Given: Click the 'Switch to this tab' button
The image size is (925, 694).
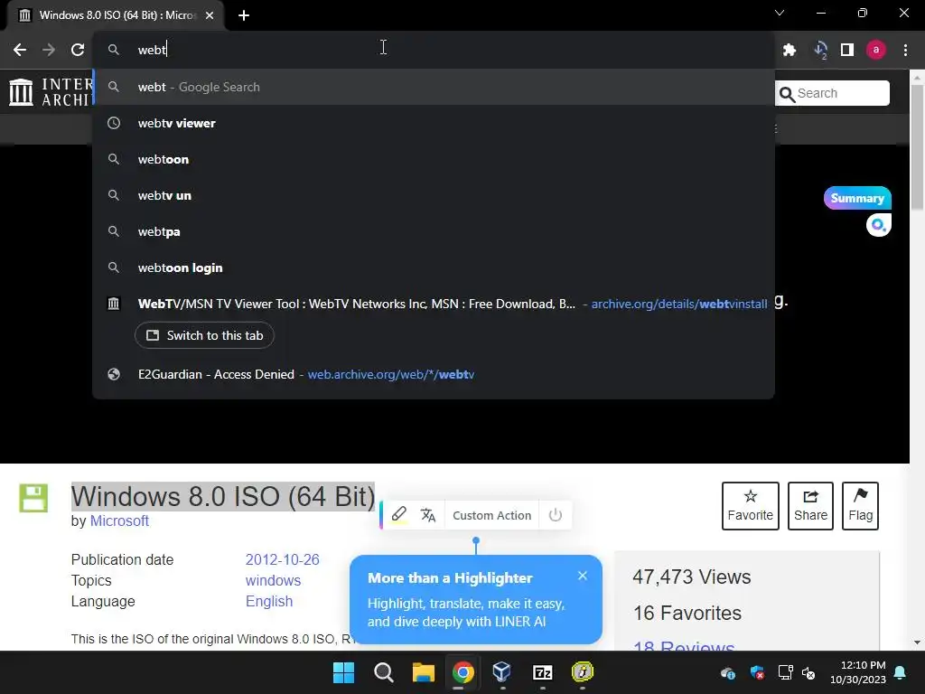Looking at the screenshot, I should pyautogui.click(x=204, y=335).
